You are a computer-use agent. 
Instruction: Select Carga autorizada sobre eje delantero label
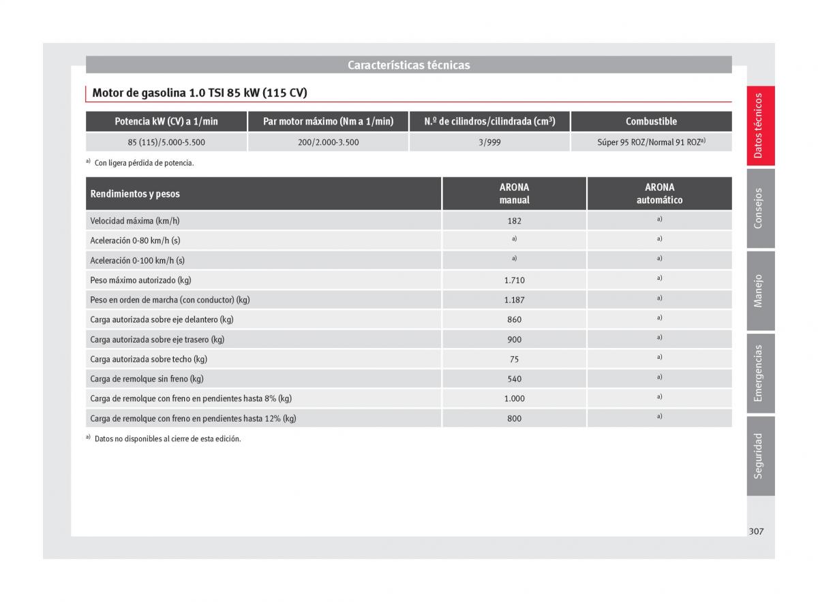(x=162, y=319)
